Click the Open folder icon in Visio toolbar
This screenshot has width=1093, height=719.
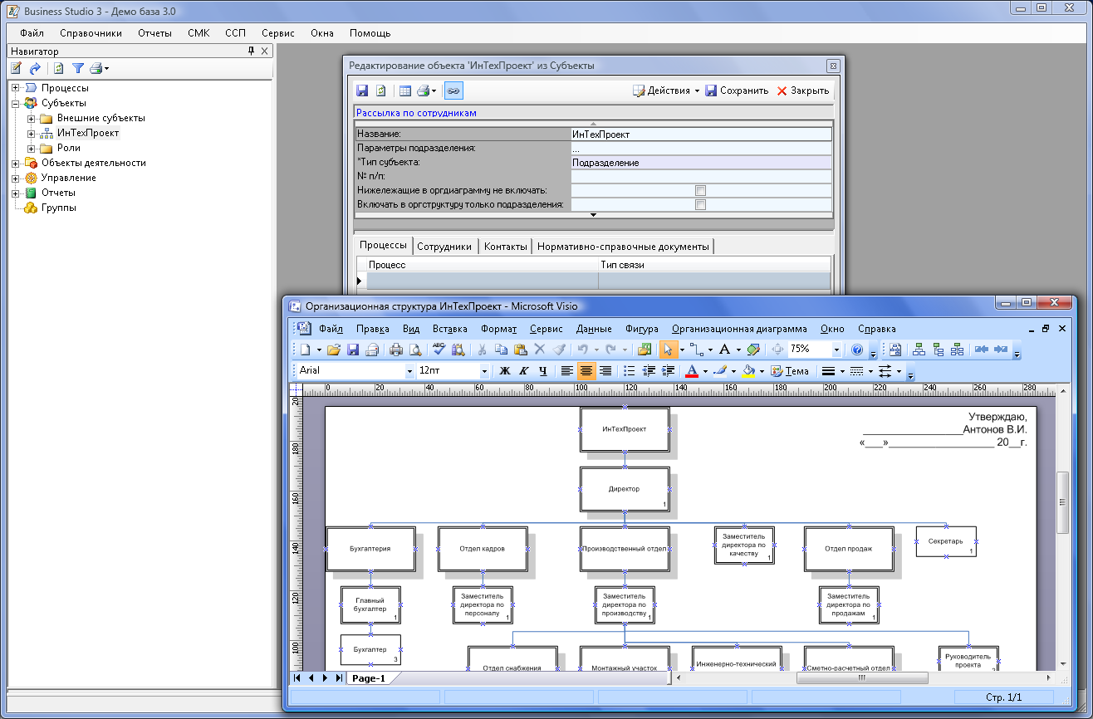tap(334, 350)
